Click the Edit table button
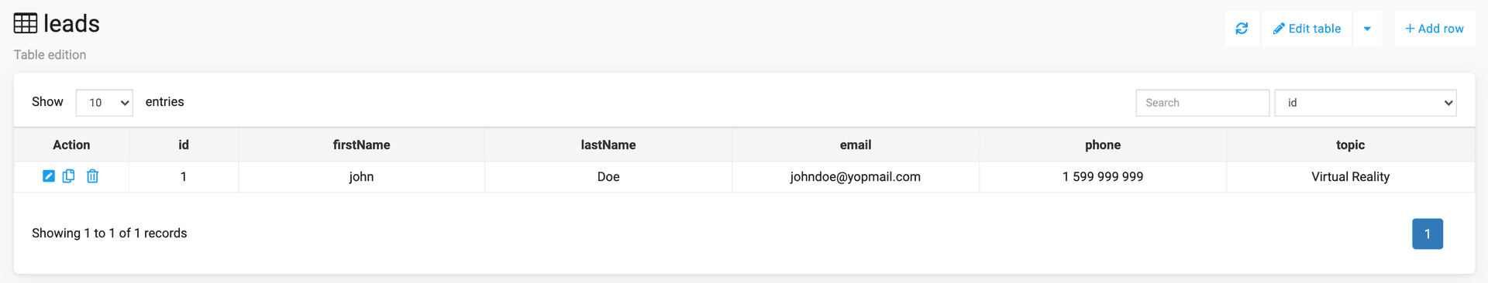 pos(1307,29)
